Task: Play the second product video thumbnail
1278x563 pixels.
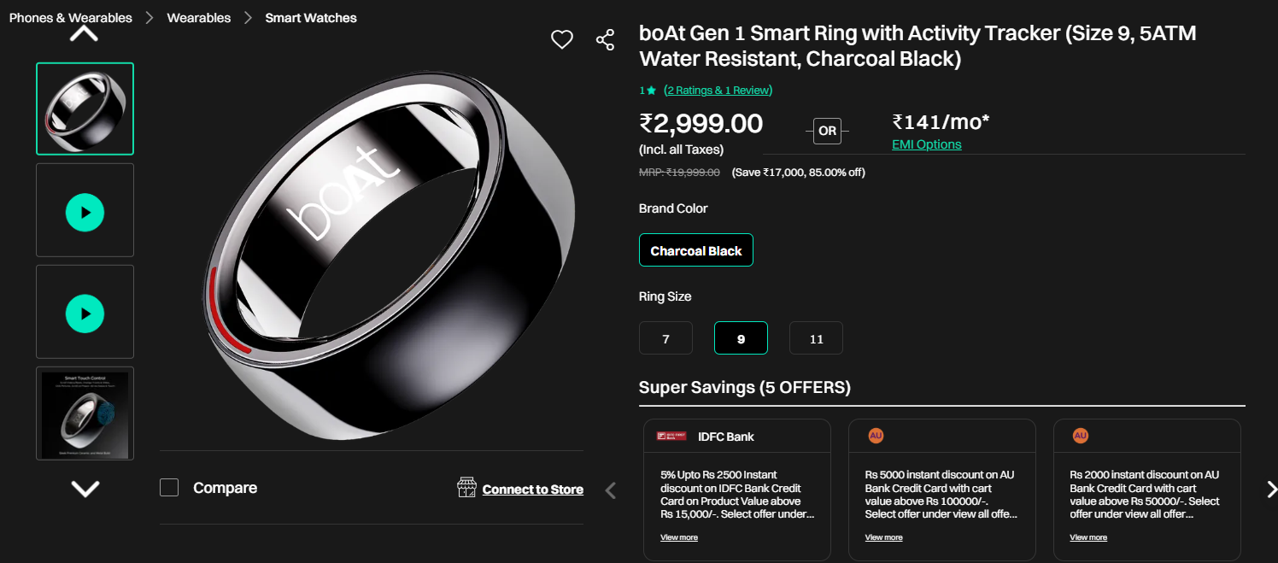Action: tap(85, 314)
